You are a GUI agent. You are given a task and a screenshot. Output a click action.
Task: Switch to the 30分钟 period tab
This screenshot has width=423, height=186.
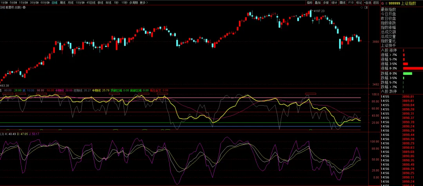tap(34, 2)
